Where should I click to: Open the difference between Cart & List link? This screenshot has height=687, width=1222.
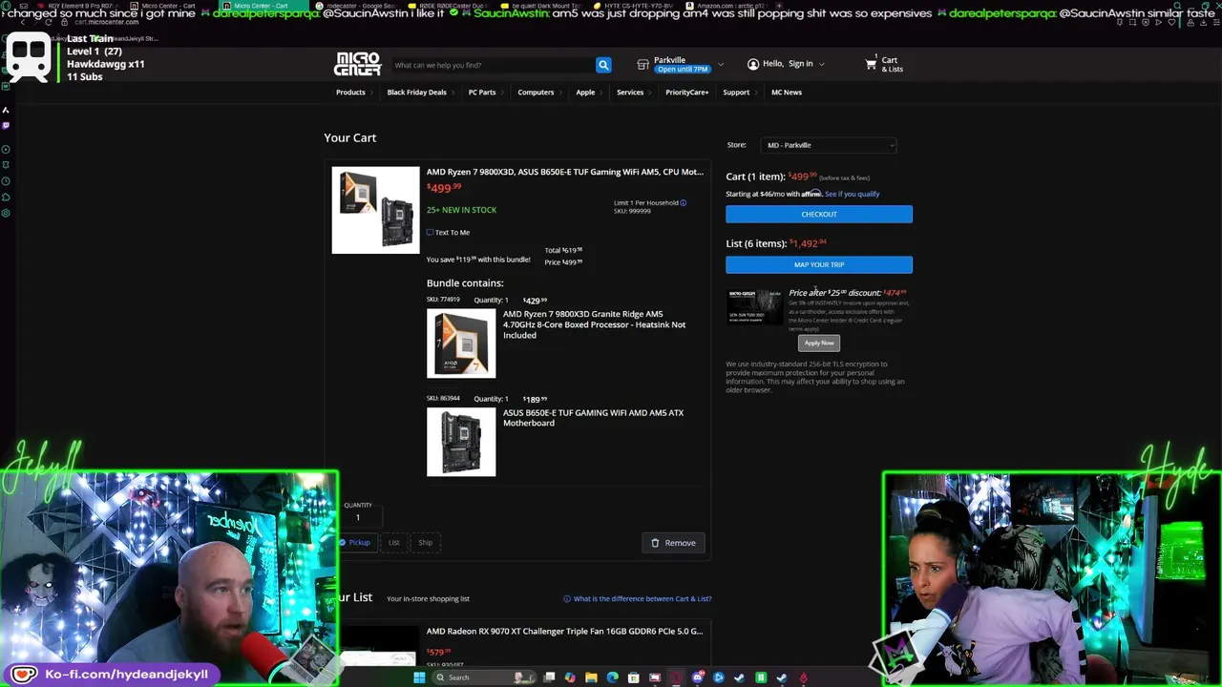tap(643, 599)
